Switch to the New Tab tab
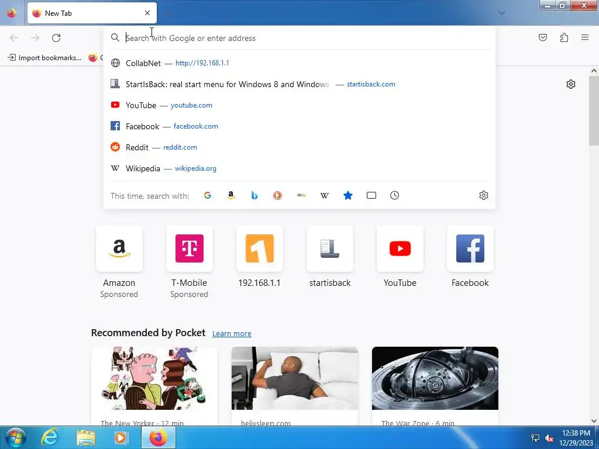The width and height of the screenshot is (599, 449). coord(92,13)
